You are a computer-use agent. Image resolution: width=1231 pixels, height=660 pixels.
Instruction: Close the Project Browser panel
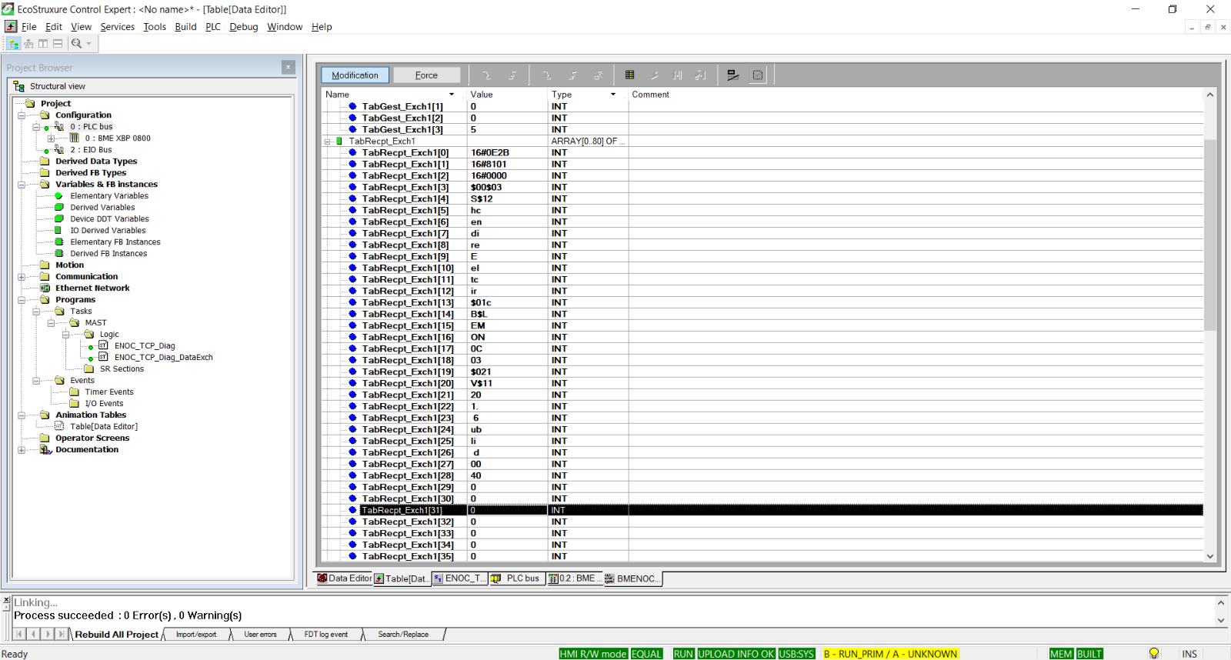pos(289,68)
